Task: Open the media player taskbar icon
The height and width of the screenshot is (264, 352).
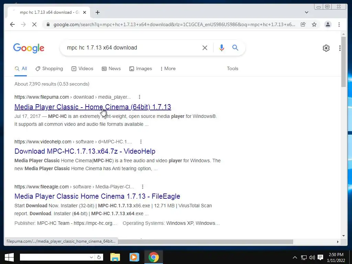Action: [134, 257]
